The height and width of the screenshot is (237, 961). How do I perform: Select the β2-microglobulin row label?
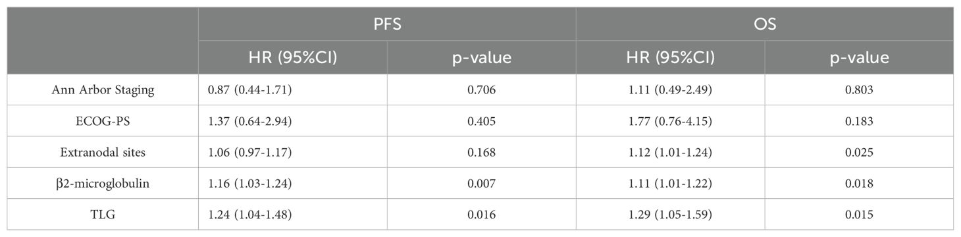(x=103, y=184)
